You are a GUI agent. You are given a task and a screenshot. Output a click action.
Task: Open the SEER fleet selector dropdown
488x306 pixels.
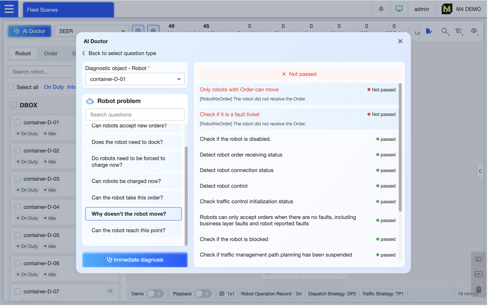pos(91,31)
